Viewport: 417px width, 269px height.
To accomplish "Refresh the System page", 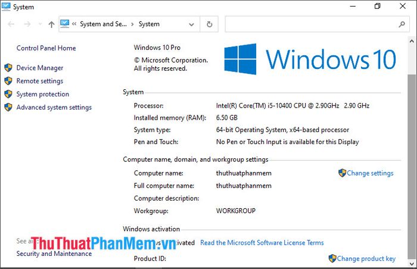I will 209,24.
